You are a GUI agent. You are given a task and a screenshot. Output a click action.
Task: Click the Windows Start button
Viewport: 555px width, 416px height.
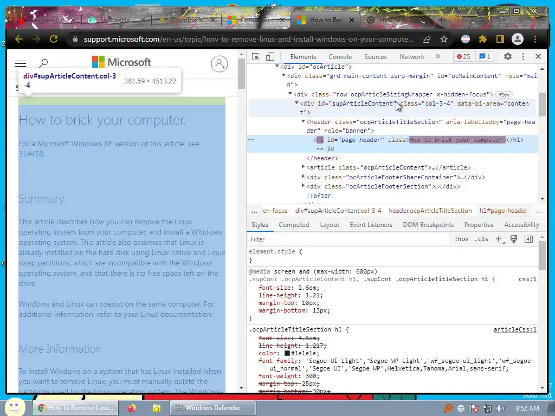pos(15,407)
